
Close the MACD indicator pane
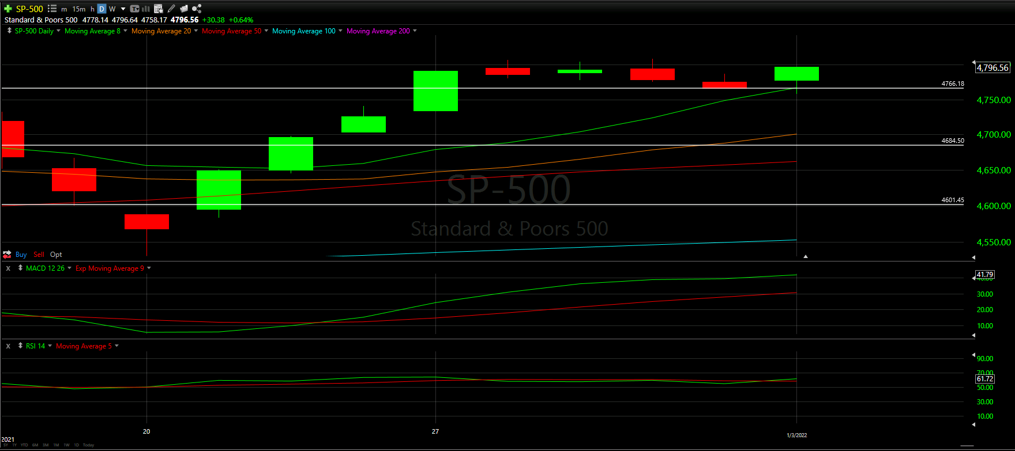click(8, 268)
